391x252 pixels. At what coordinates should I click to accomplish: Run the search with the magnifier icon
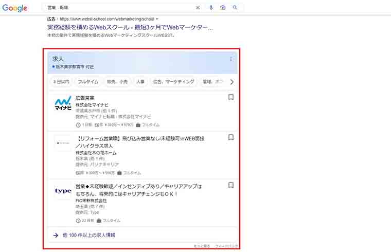coord(235,8)
